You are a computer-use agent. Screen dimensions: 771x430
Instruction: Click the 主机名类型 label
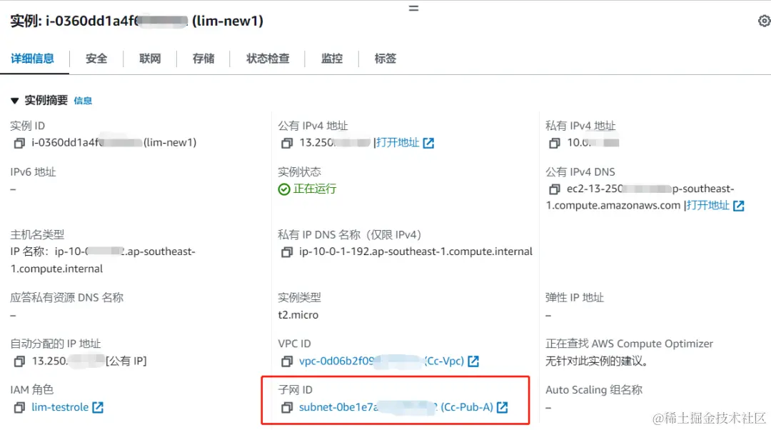(x=37, y=234)
